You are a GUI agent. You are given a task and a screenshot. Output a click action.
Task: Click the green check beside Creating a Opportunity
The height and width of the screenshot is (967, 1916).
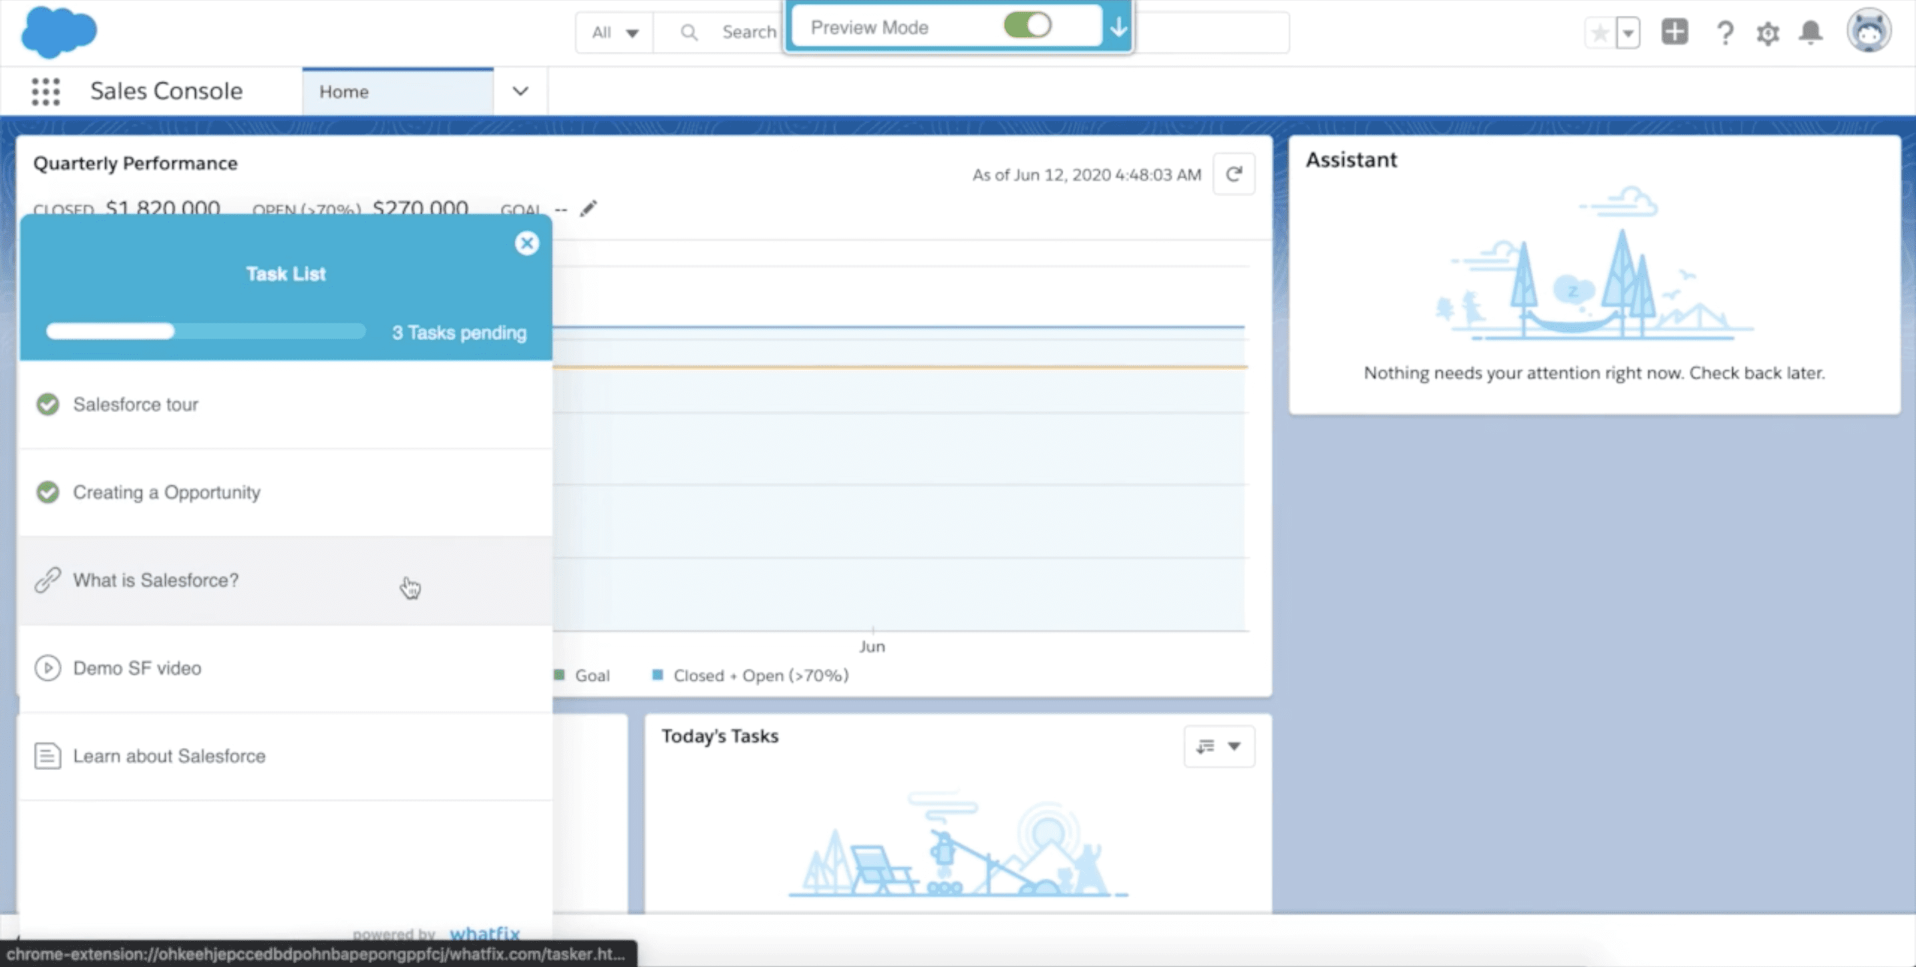[48, 492]
